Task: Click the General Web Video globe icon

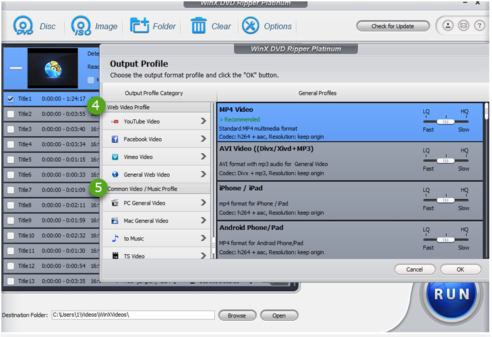Action: [115, 175]
